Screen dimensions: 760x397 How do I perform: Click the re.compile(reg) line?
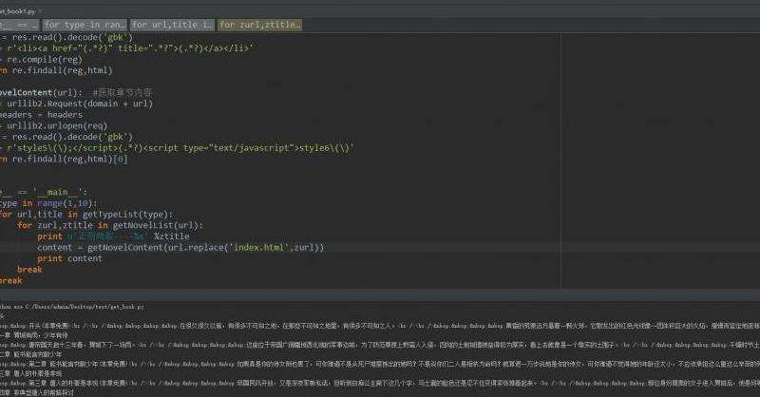tap(42, 60)
